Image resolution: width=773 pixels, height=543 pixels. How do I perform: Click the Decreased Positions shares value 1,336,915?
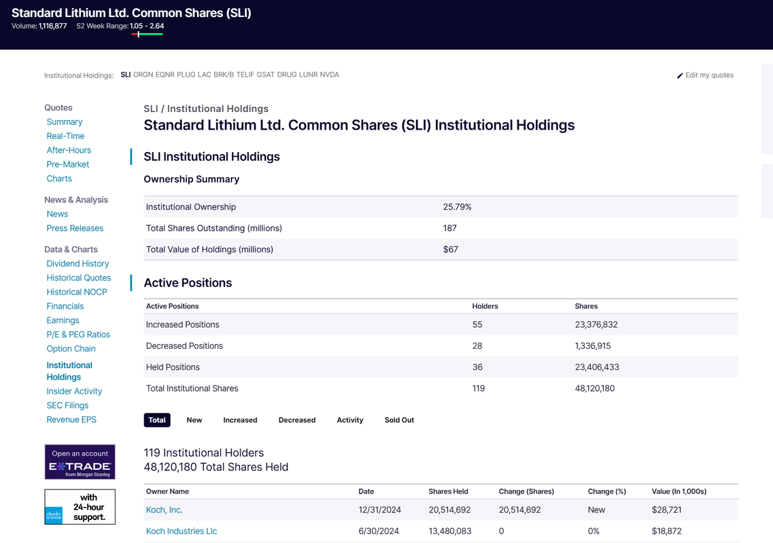(x=593, y=346)
